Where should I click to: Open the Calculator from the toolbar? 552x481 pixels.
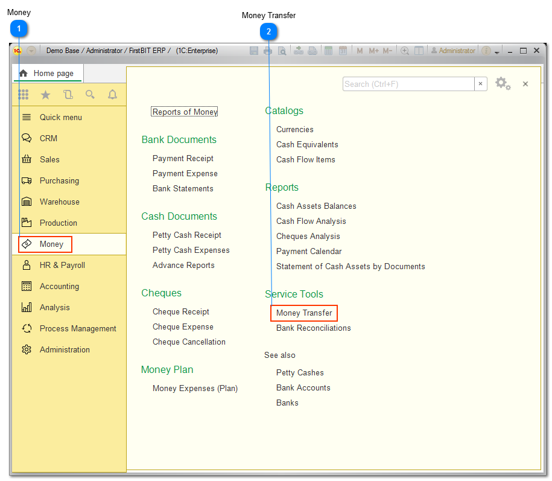pos(328,51)
